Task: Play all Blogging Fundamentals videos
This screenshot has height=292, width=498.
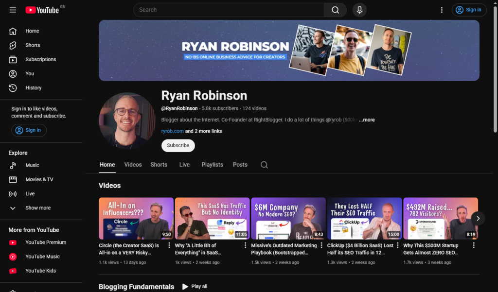Action: pos(195,286)
